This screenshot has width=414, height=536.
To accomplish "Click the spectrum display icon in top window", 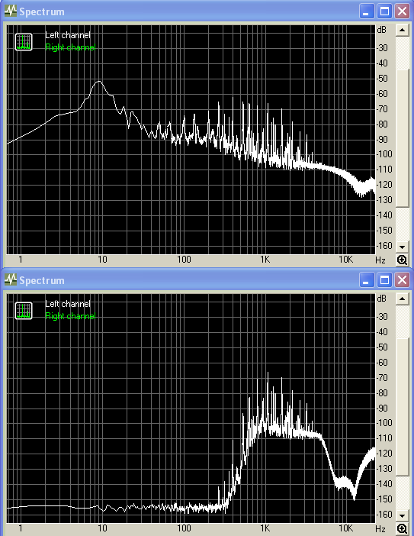I will [x=24, y=42].
